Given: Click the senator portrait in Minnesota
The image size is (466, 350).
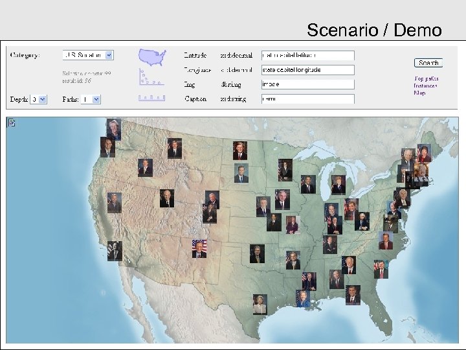Looking at the screenshot, I should coord(285,170).
